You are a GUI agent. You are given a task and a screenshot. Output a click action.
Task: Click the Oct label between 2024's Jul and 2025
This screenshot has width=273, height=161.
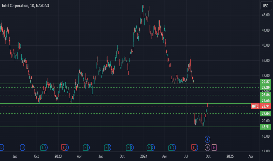click(208, 156)
